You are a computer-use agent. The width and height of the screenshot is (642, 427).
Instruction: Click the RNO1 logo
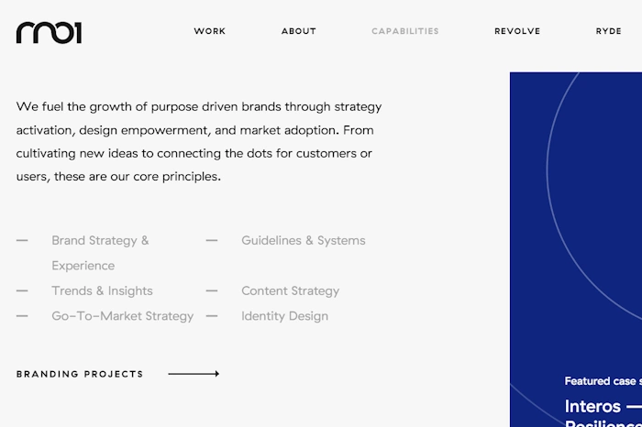coord(49,33)
